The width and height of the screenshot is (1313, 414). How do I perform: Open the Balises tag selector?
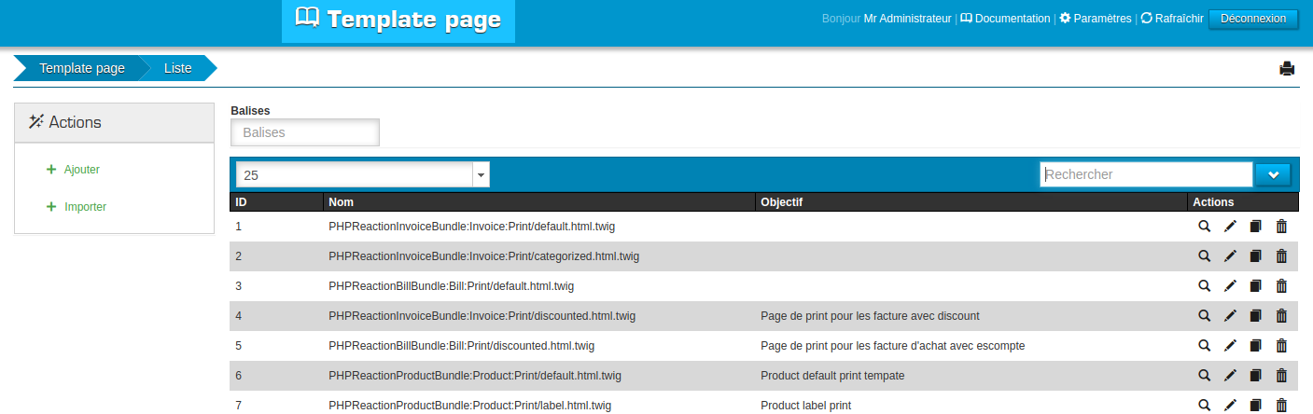tap(305, 132)
